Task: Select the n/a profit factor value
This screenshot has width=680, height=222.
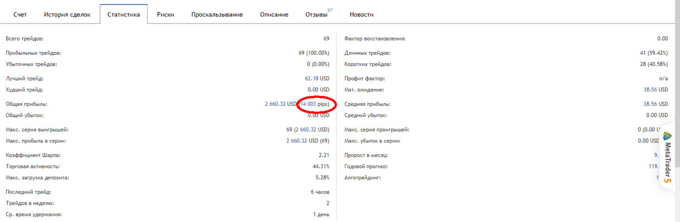Action: (664, 78)
